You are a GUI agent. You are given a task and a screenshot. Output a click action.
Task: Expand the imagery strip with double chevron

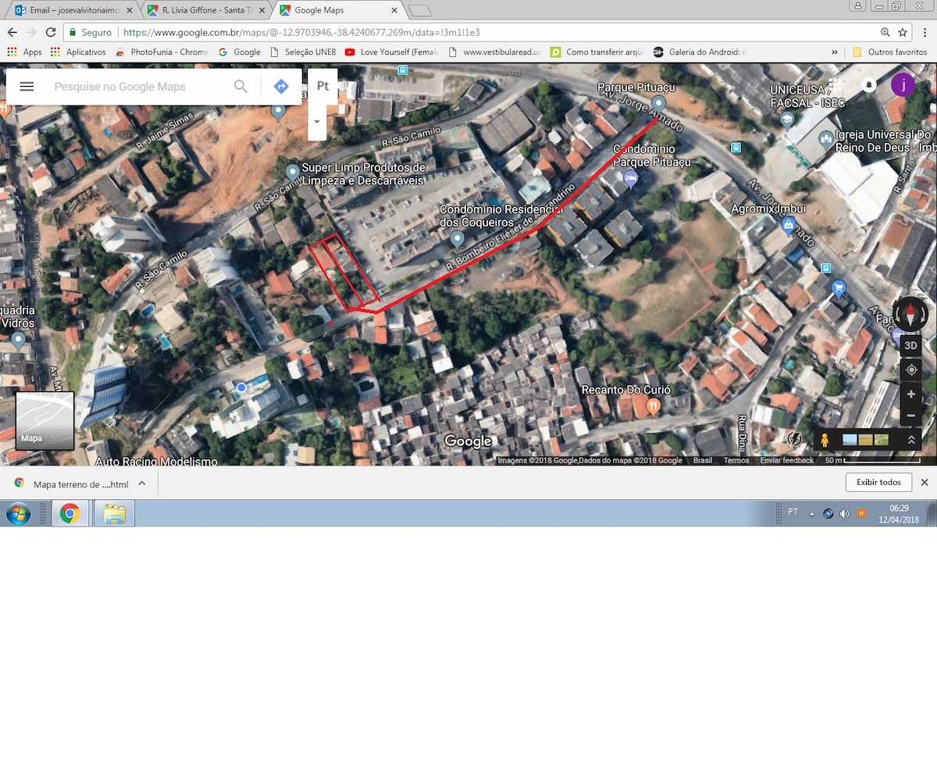tap(910, 441)
